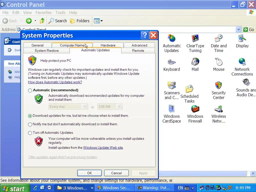Open How does Automatic Updates work link
This screenshot has height=192, width=256.
[55, 82]
